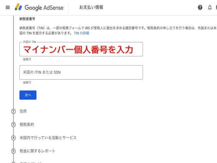Click the step 5 number circle
The width and height of the screenshot is (217, 163).
[14, 151]
